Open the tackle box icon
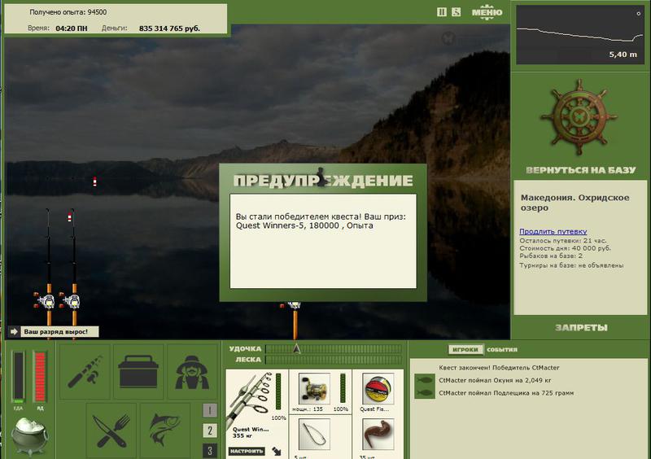651x459 pixels. [x=138, y=371]
